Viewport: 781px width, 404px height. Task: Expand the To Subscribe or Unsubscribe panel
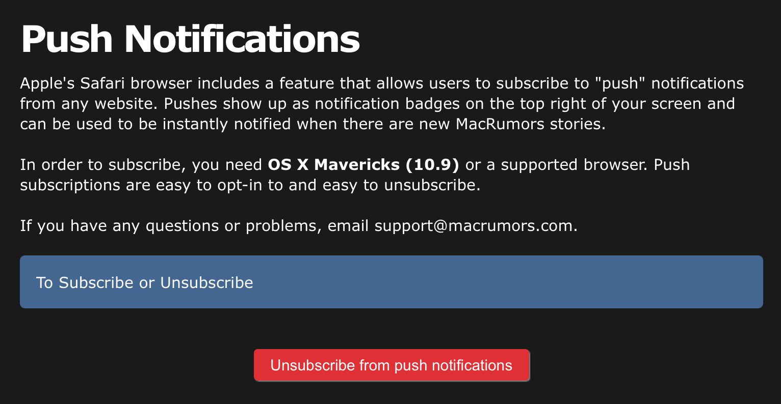[x=392, y=282]
